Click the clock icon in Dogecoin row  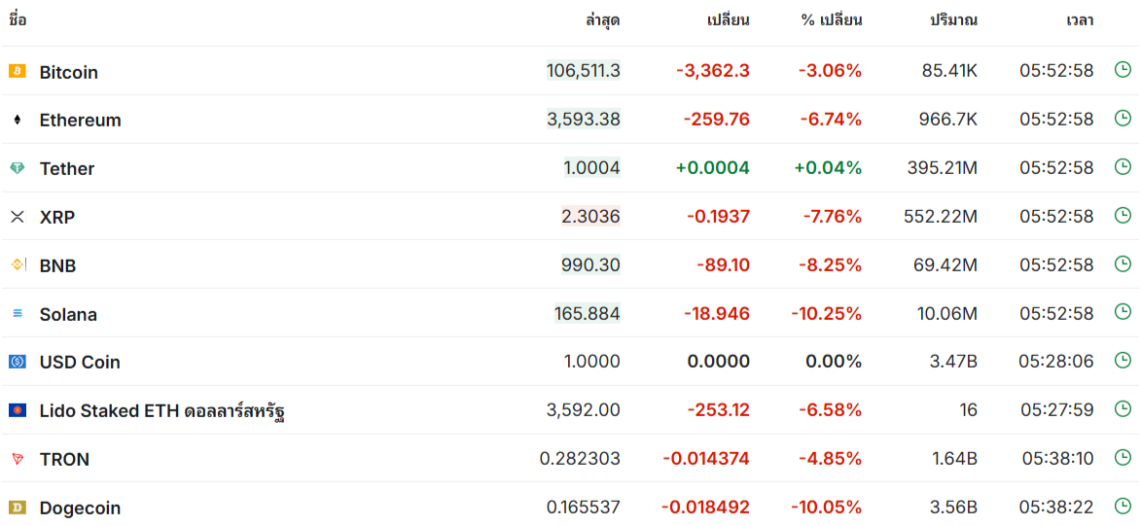coord(1123,506)
